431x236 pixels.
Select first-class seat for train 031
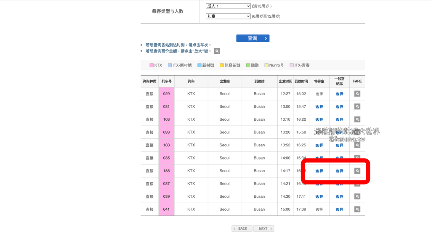pyautogui.click(x=319, y=107)
